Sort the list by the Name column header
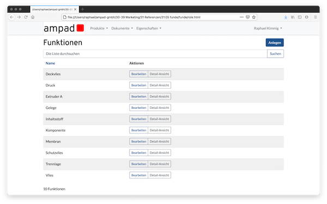 tap(50, 63)
